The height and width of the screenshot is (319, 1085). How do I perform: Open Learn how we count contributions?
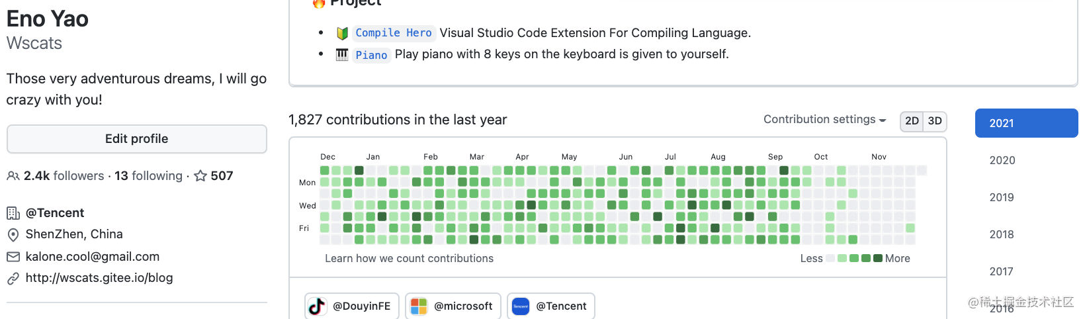[x=409, y=259]
